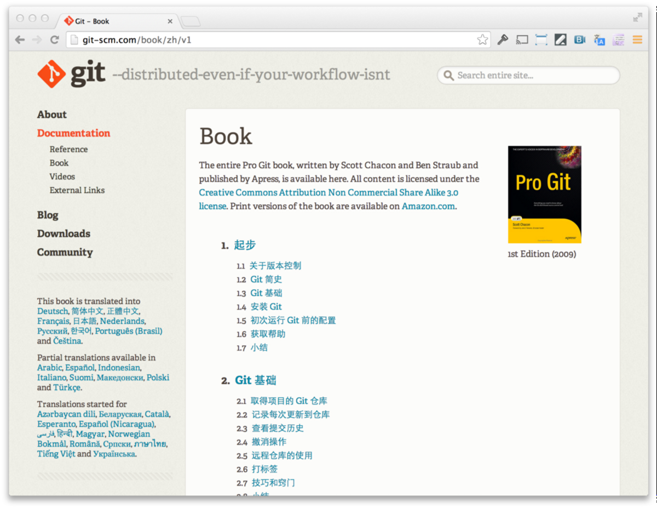The image size is (657, 508).
Task: Click the Pro Git book cover
Action: point(545,195)
